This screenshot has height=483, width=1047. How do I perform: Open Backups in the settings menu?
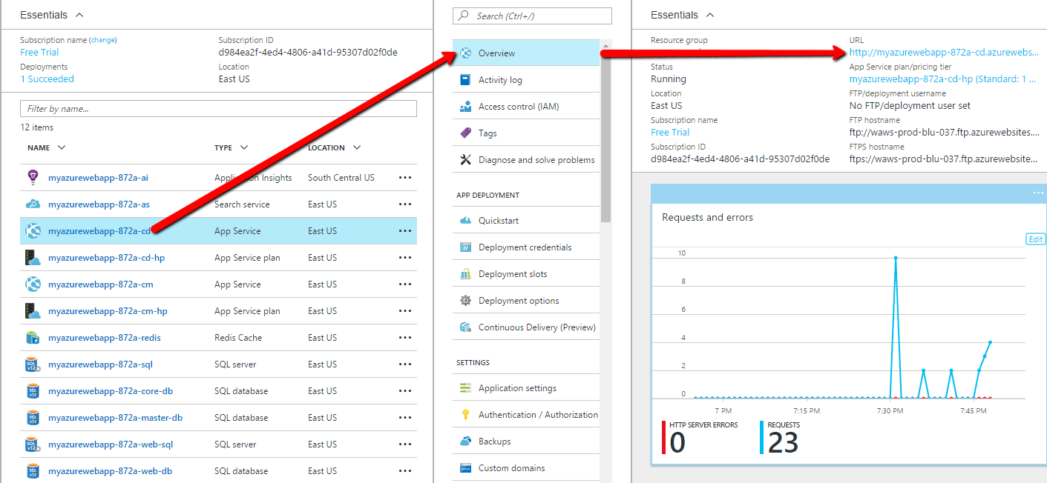[526, 442]
